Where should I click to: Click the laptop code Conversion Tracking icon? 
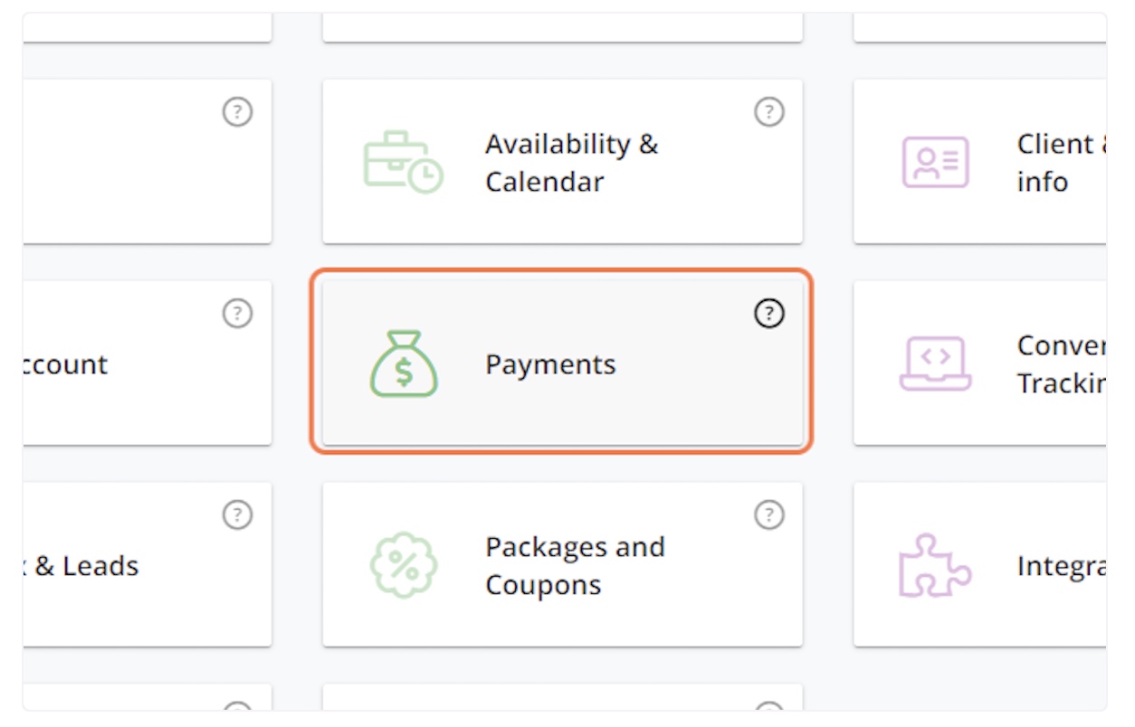(935, 364)
